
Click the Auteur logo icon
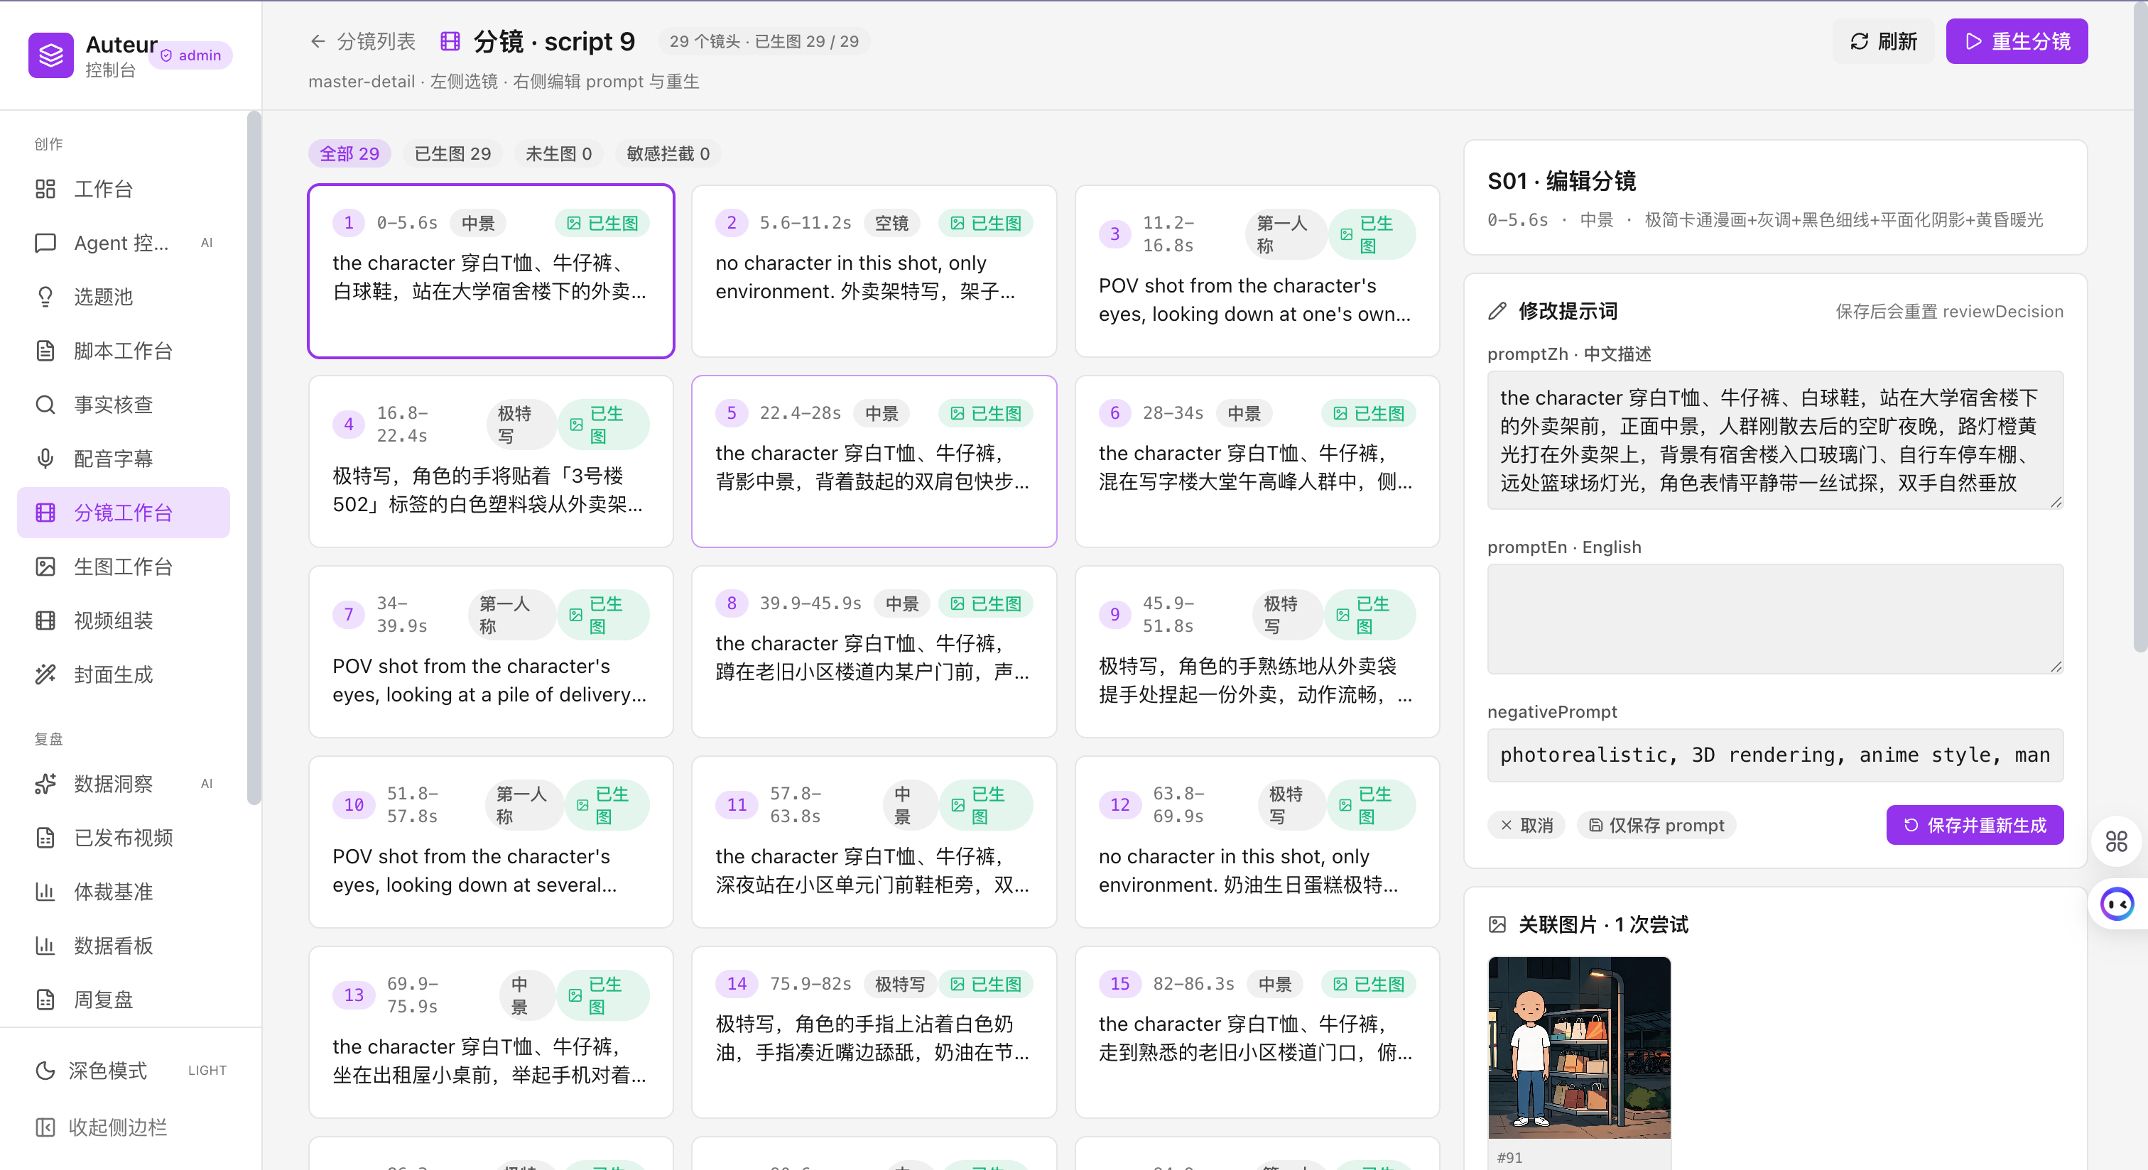[x=51, y=55]
